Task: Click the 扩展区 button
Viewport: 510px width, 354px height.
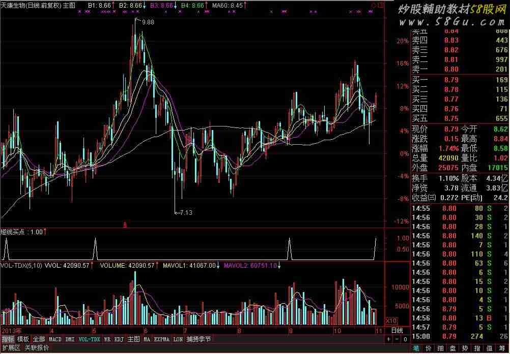Action: click(11, 348)
